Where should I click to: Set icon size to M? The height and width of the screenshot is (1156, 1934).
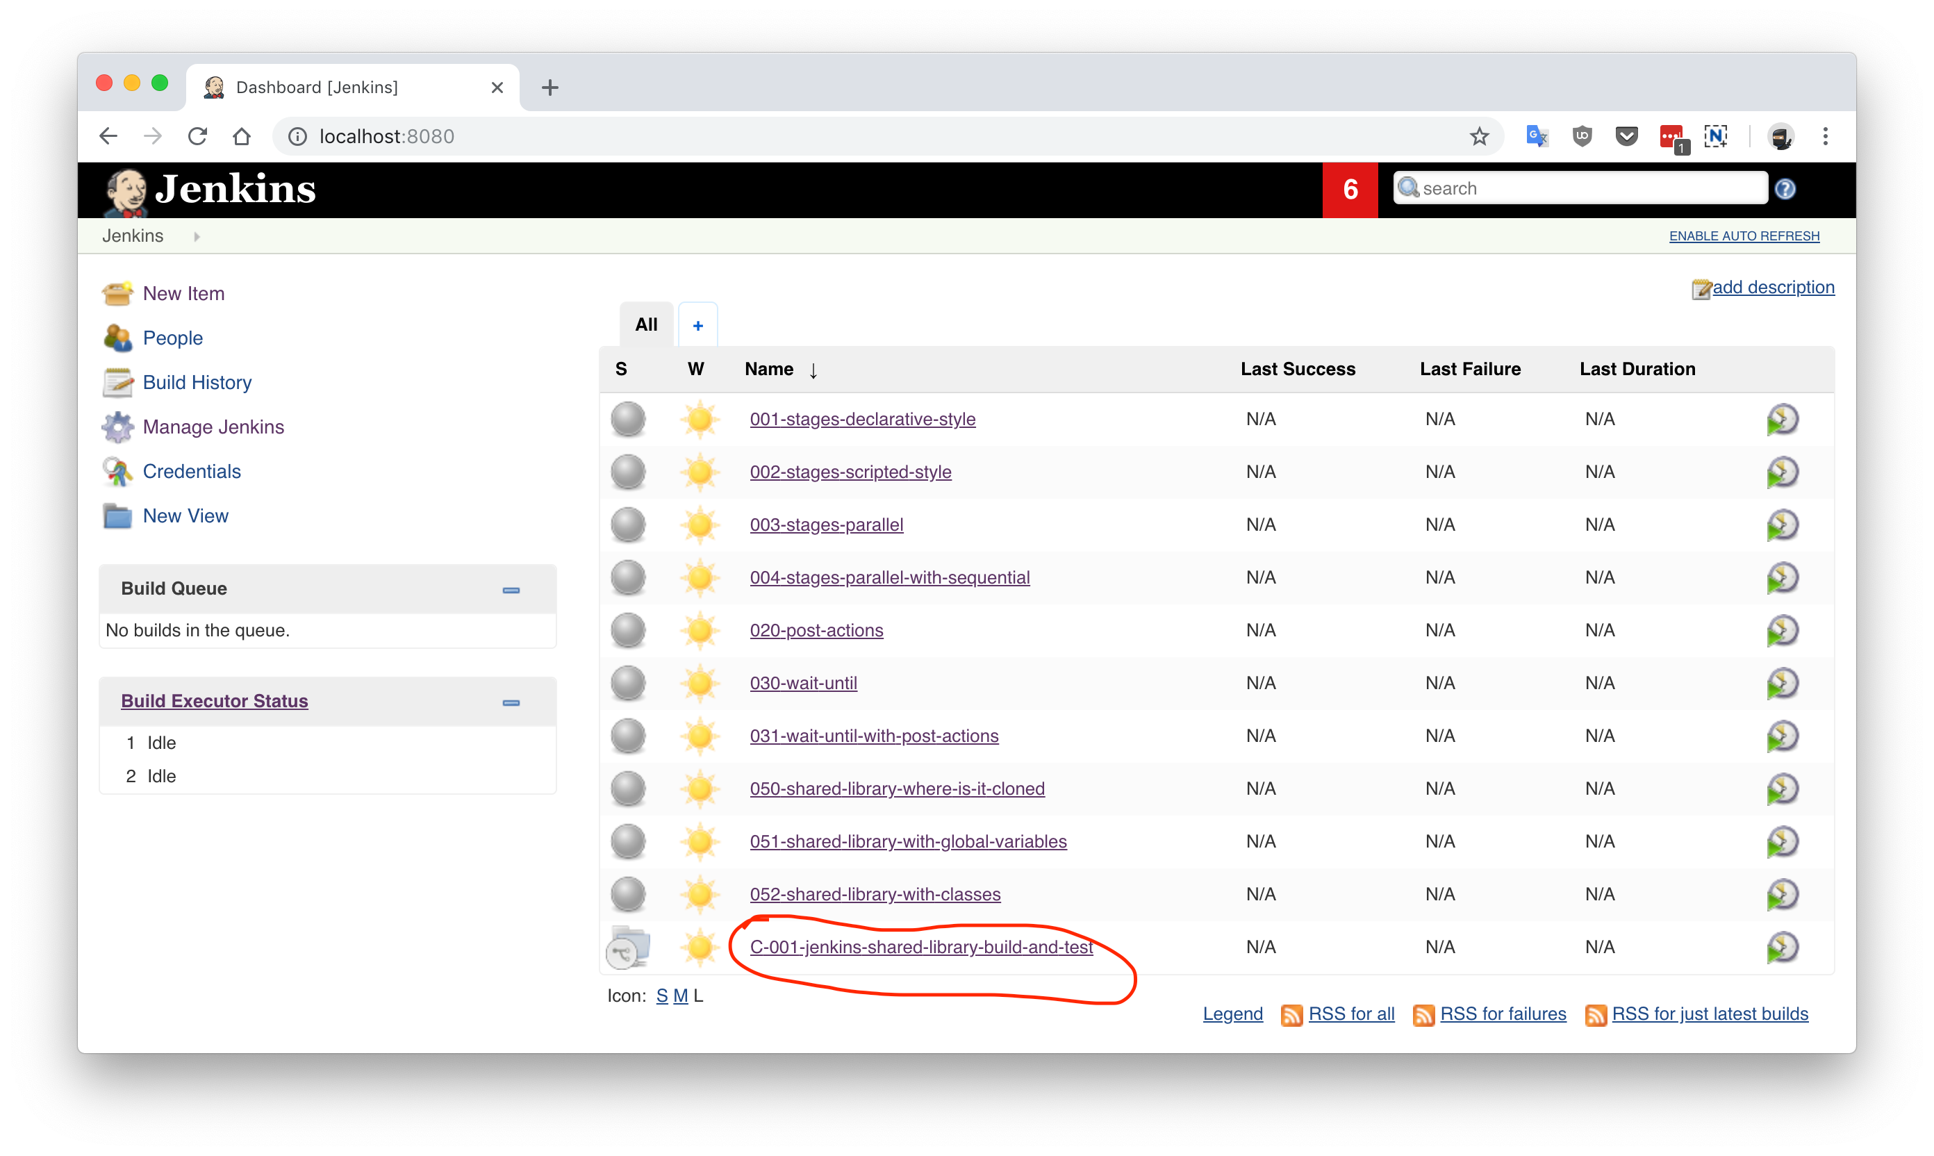(x=680, y=996)
